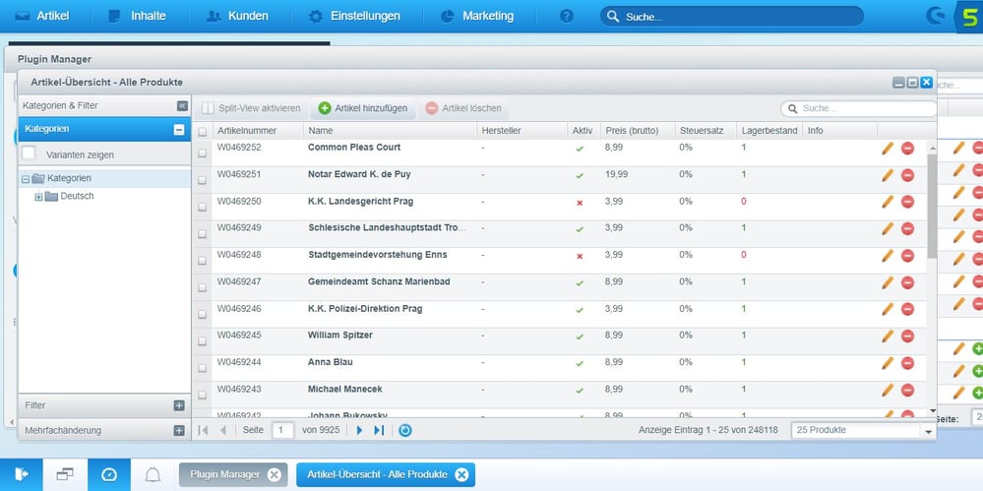Jump to first page of articles
Image resolution: width=983 pixels, height=491 pixels.
(x=203, y=430)
